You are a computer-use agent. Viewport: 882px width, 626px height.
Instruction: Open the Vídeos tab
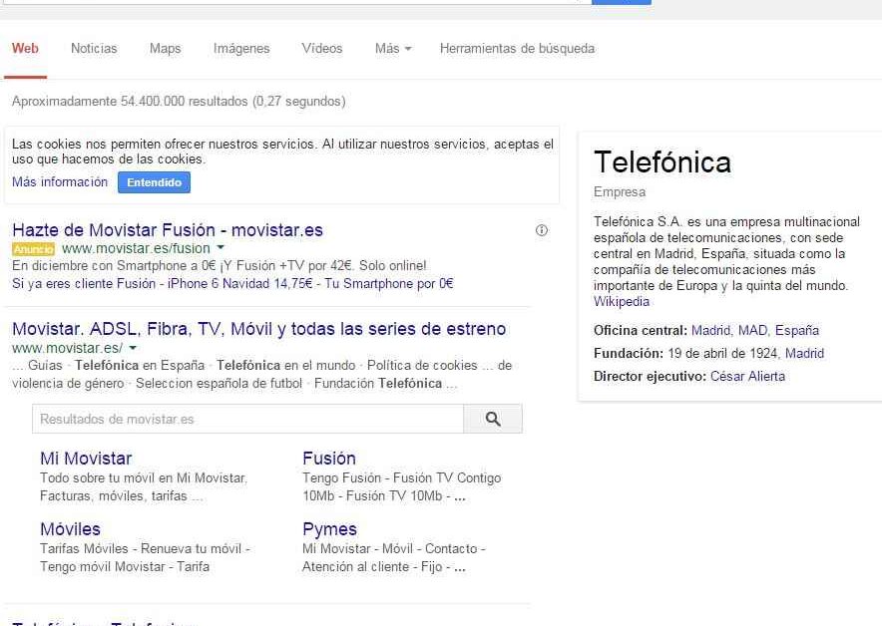(x=321, y=48)
